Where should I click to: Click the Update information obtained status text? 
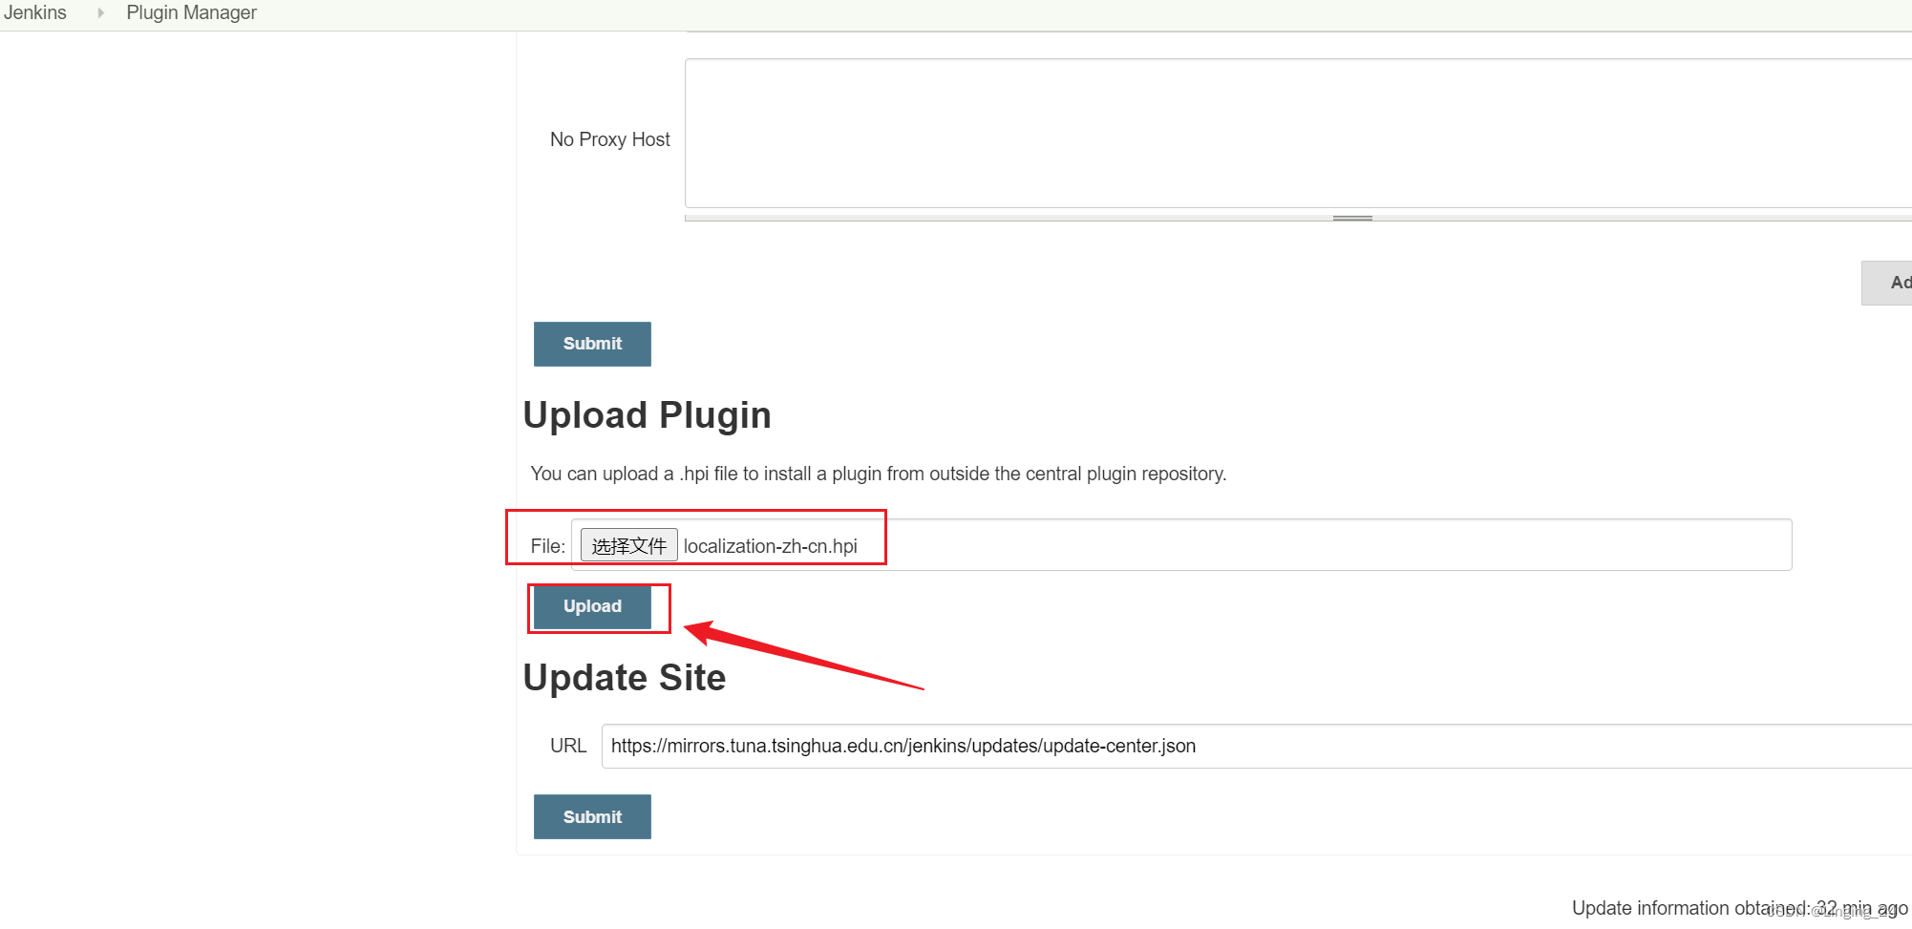pos(1740,908)
